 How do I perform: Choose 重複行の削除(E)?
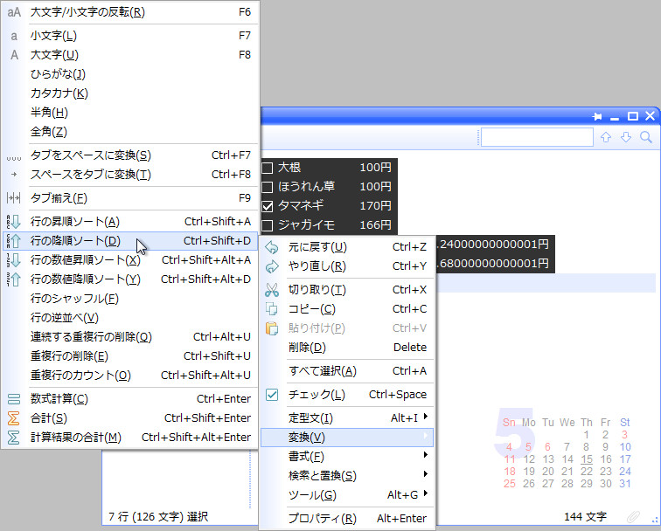(x=129, y=356)
